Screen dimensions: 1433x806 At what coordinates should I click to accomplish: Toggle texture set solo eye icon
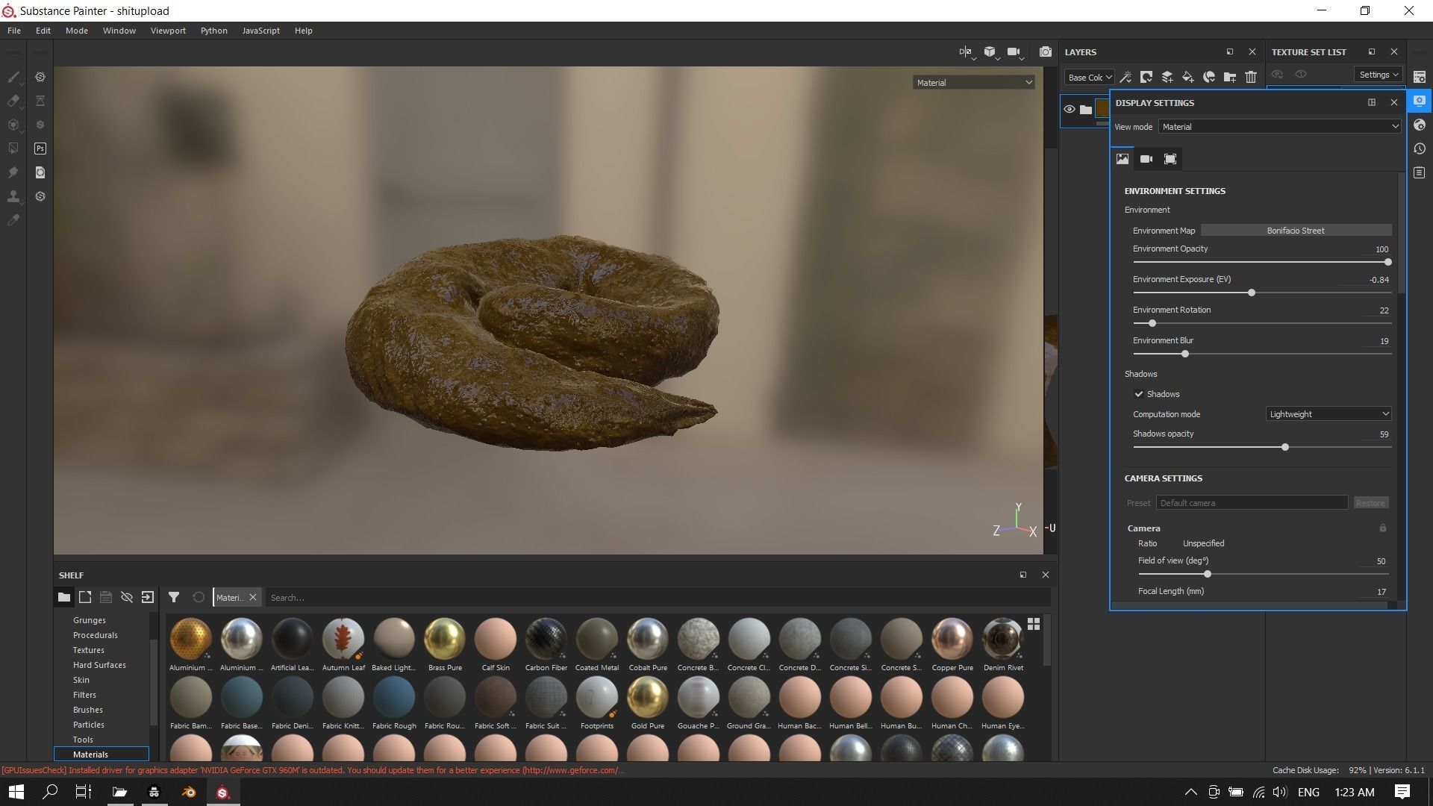tap(1301, 74)
